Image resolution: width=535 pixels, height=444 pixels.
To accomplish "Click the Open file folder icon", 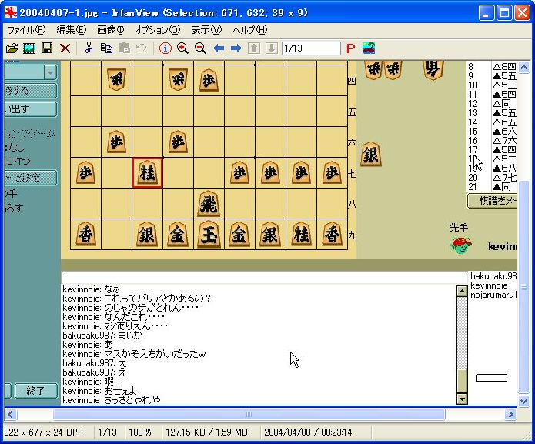I will pos(12,48).
